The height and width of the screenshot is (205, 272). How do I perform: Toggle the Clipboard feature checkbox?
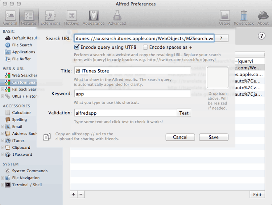[3, 148]
